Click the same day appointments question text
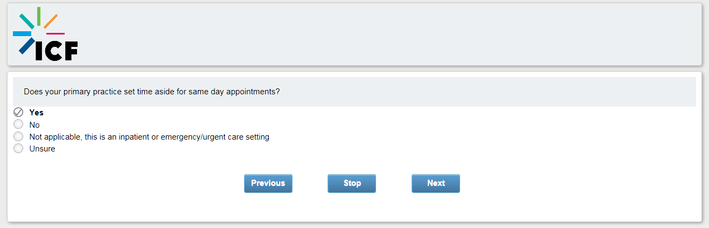The image size is (709, 228). click(151, 92)
